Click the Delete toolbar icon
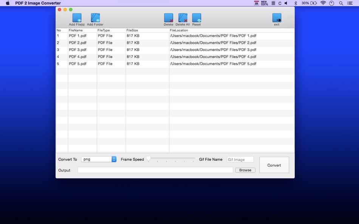The height and width of the screenshot is (224, 359). tap(169, 18)
